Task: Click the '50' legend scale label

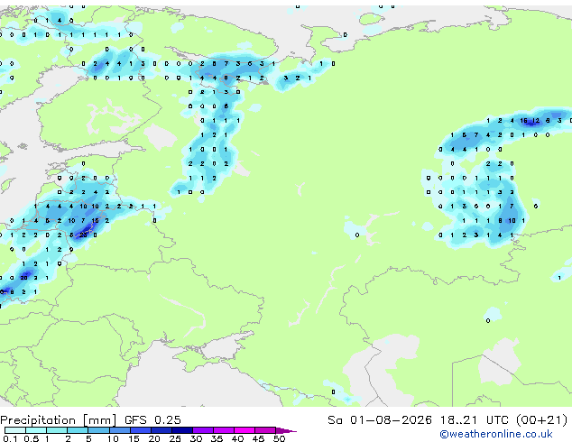Action: pyautogui.click(x=279, y=438)
